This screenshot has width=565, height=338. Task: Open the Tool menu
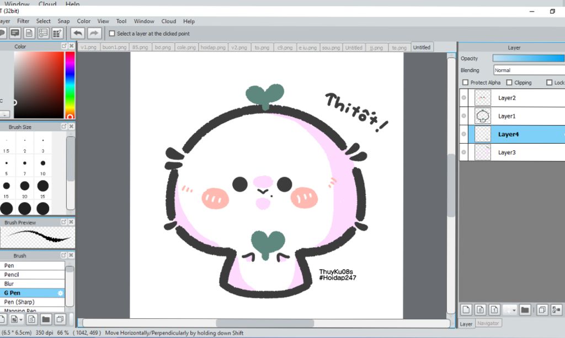(121, 21)
